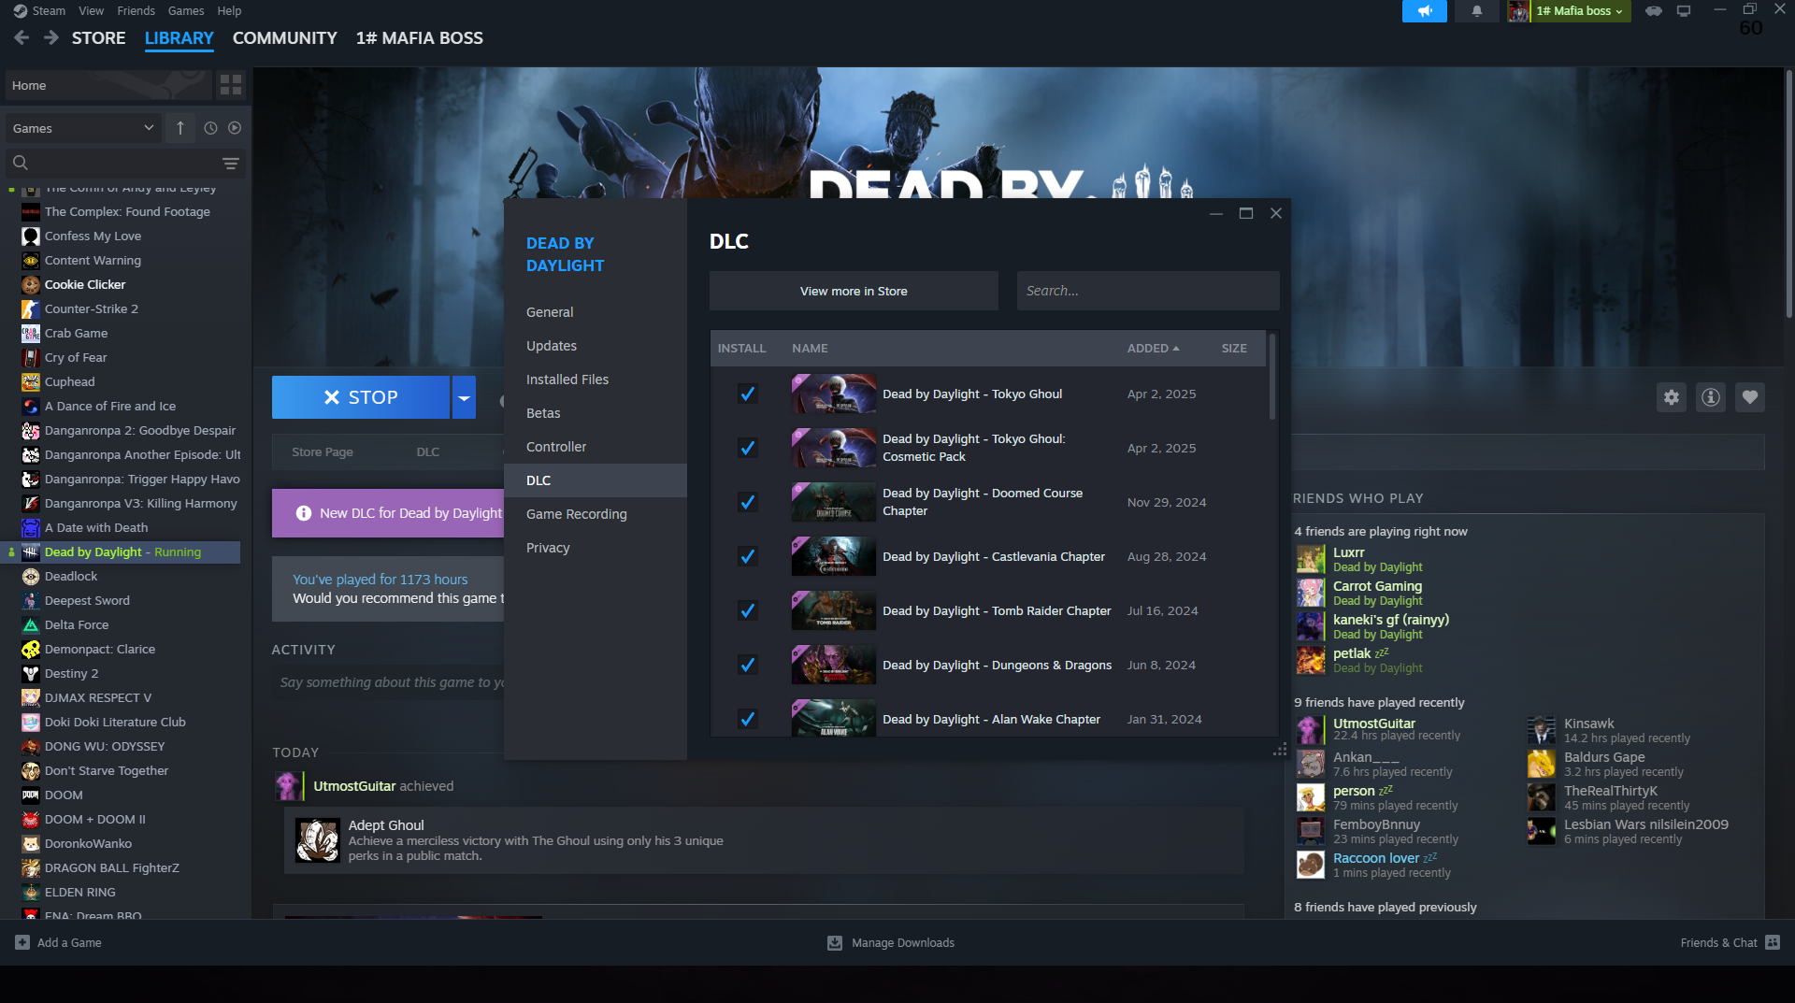The image size is (1795, 1003).
Task: Add game to favorites heart icon
Action: [1750, 397]
